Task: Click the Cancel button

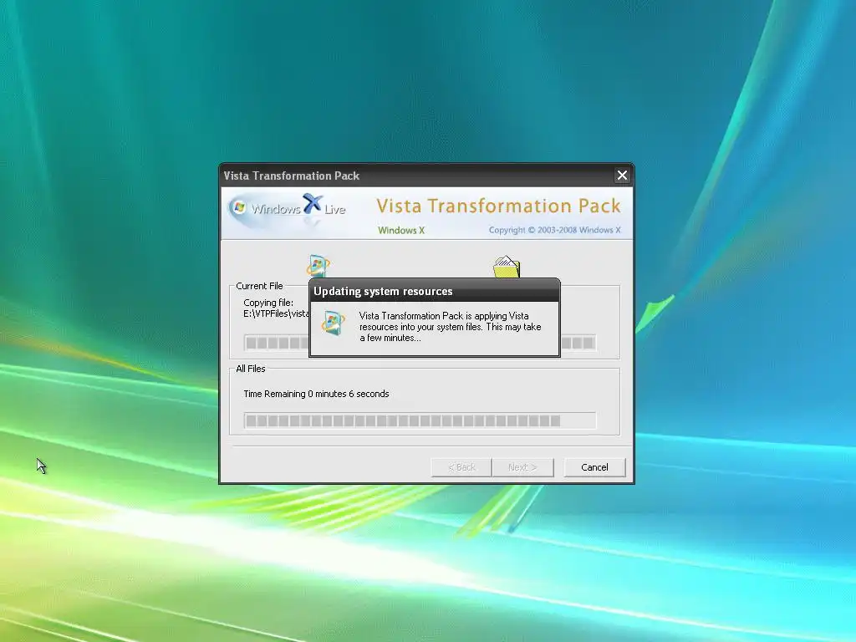Action: (594, 467)
